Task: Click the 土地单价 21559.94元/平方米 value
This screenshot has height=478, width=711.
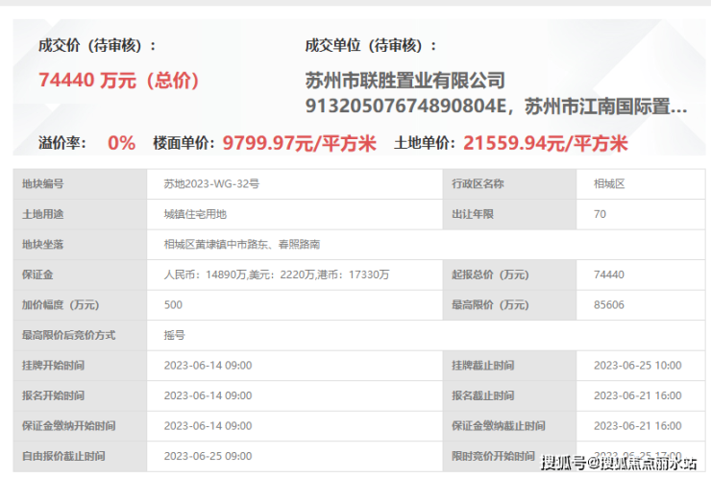Action: (x=546, y=143)
